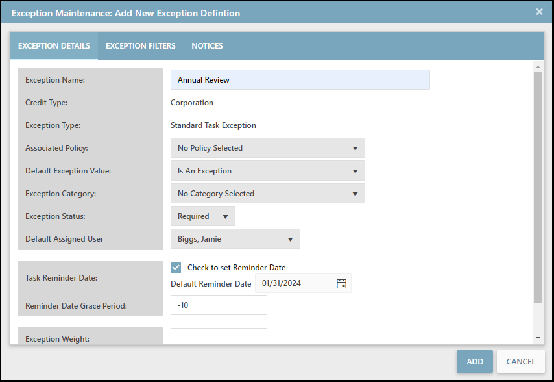Focus the Reminder Date Grace Period field

(219, 305)
